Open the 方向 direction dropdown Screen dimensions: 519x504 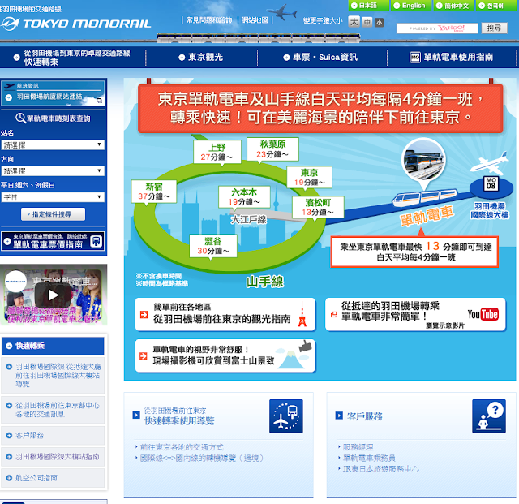point(53,171)
